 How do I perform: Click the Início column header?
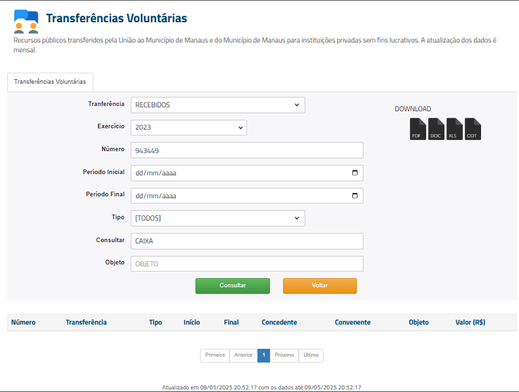click(192, 323)
